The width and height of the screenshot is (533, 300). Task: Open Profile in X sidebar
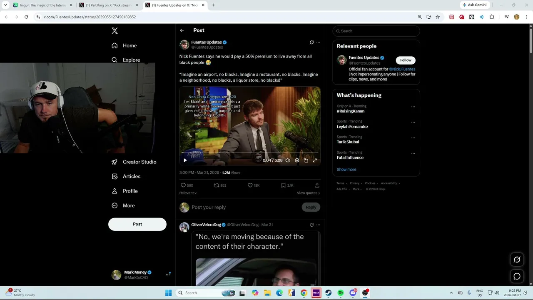(x=125, y=191)
